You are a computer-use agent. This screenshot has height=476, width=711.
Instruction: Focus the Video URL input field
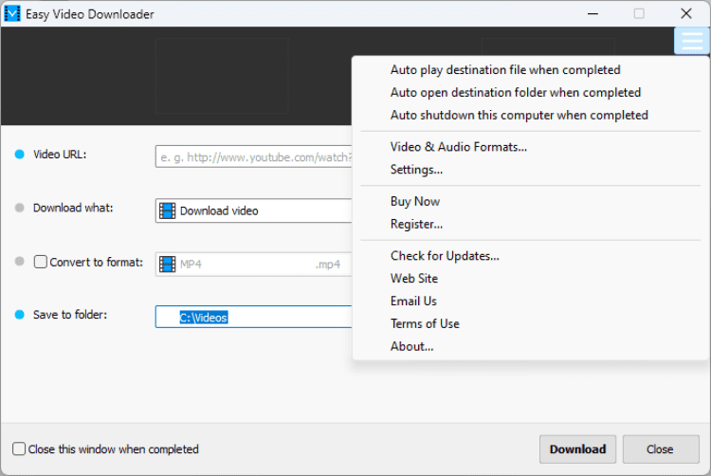coord(254,156)
